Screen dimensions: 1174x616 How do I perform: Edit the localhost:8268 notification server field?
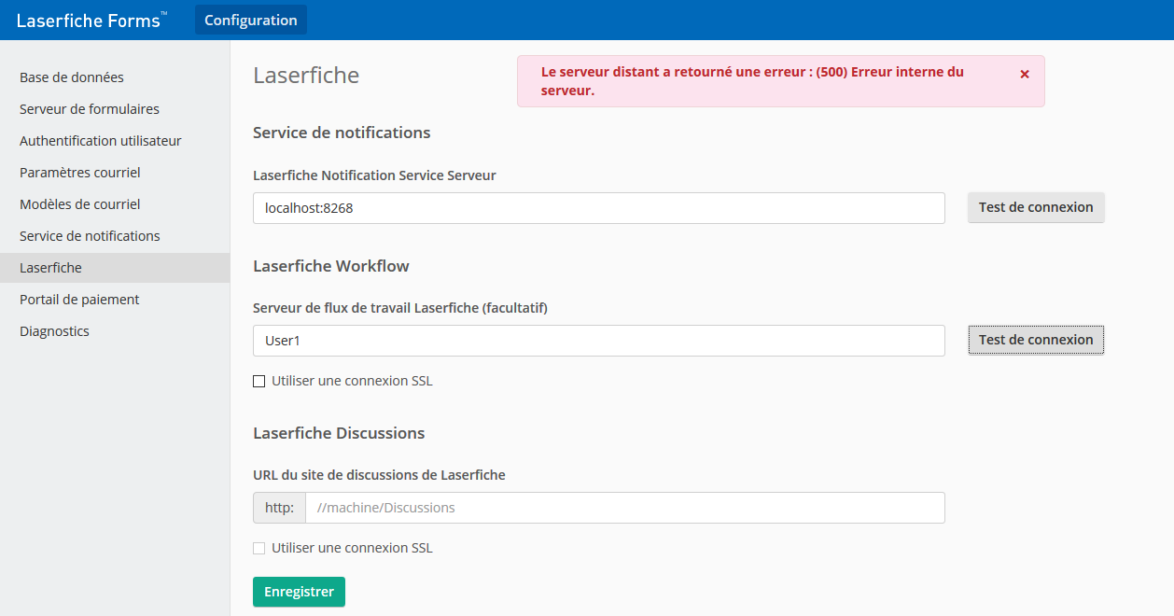(599, 208)
